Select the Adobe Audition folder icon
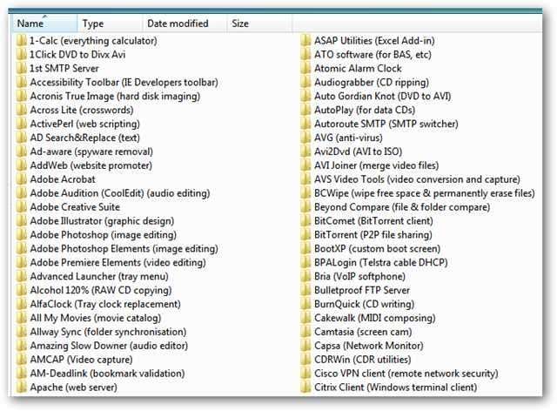This screenshot has width=557, height=411. click(x=21, y=193)
